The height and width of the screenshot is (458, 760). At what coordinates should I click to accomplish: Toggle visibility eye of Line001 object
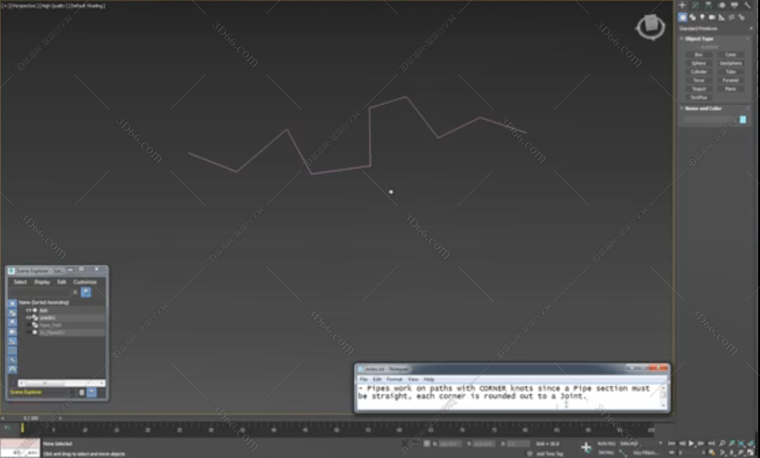click(x=28, y=318)
